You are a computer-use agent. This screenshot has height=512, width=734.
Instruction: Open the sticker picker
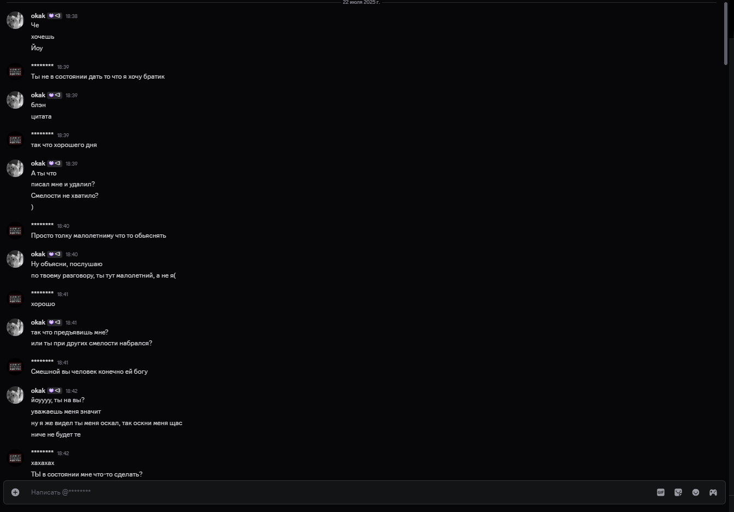coord(678,492)
